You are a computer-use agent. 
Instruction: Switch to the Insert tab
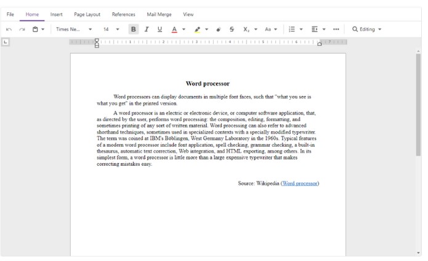pyautogui.click(x=56, y=14)
